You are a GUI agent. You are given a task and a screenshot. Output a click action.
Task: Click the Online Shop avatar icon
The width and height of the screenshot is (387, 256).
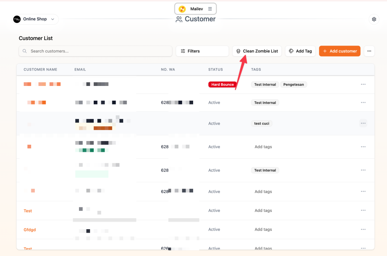[x=17, y=19]
